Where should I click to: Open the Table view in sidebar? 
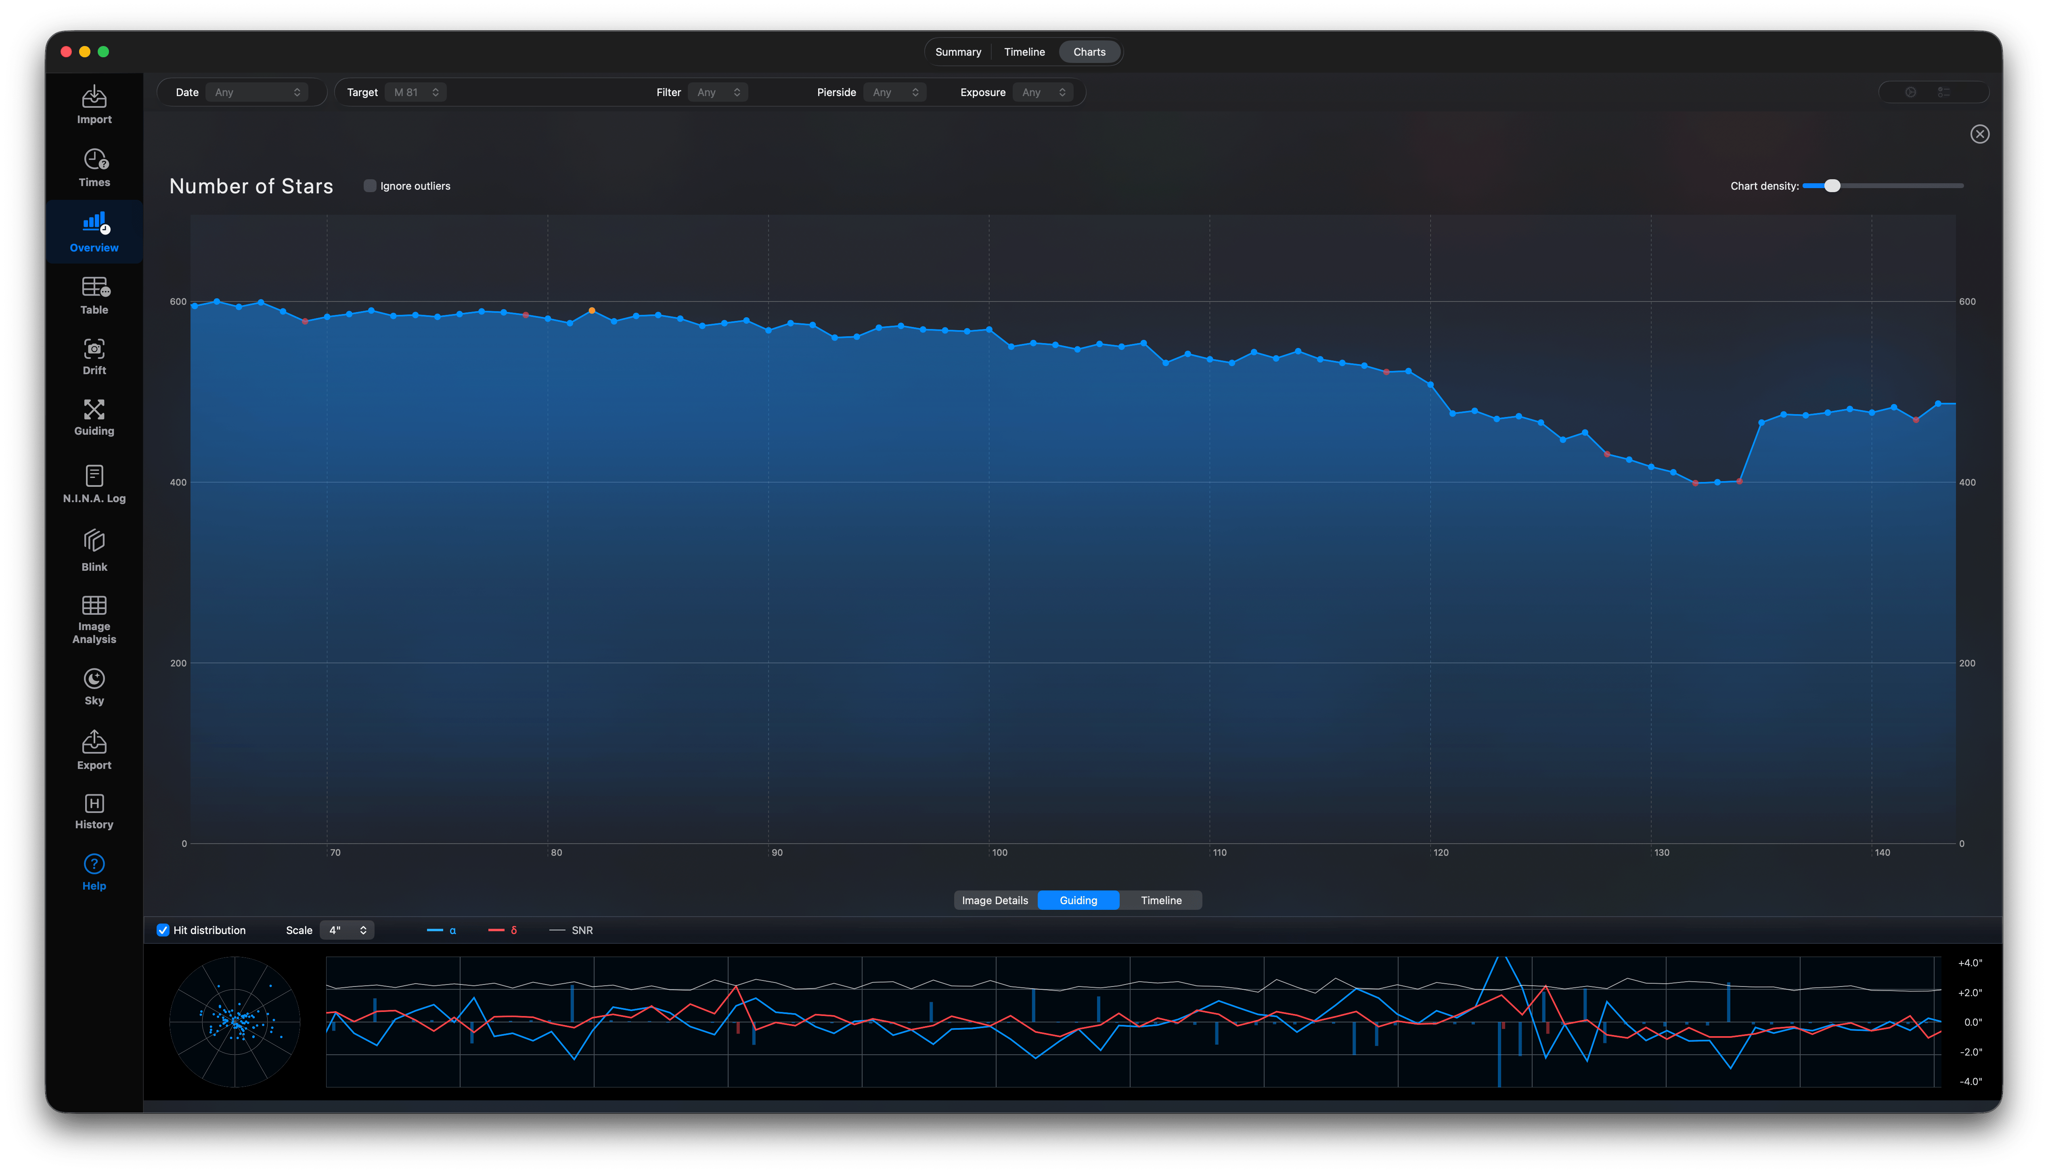[x=94, y=295]
